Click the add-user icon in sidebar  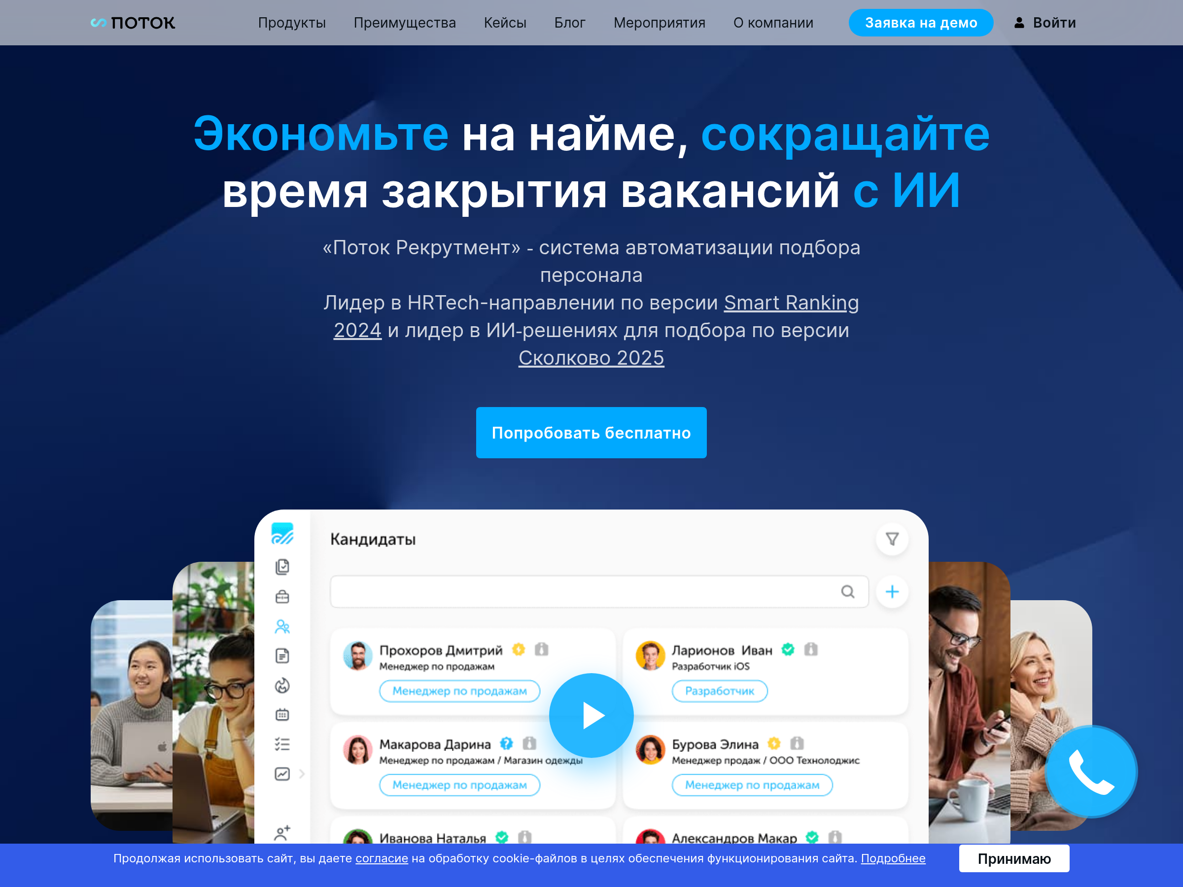click(282, 832)
